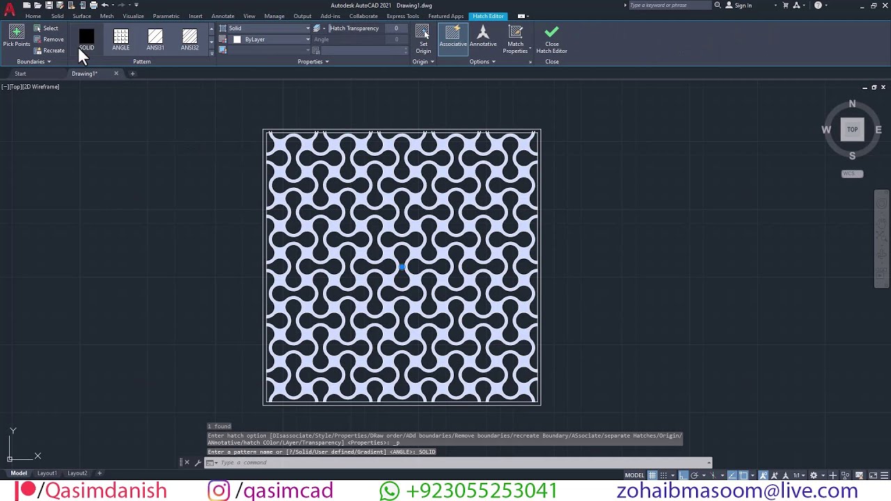This screenshot has width=891, height=501.
Task: Click the Open file icon in quick access toolbar
Action: pos(38,6)
